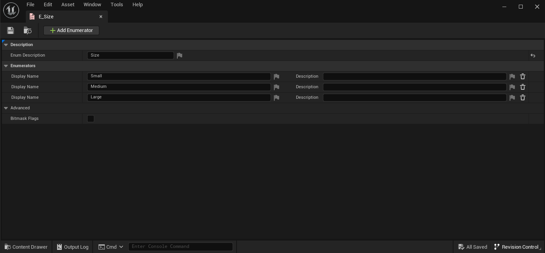Open the Unreal Engine logo button
Image resolution: width=545 pixels, height=253 pixels.
11,10
